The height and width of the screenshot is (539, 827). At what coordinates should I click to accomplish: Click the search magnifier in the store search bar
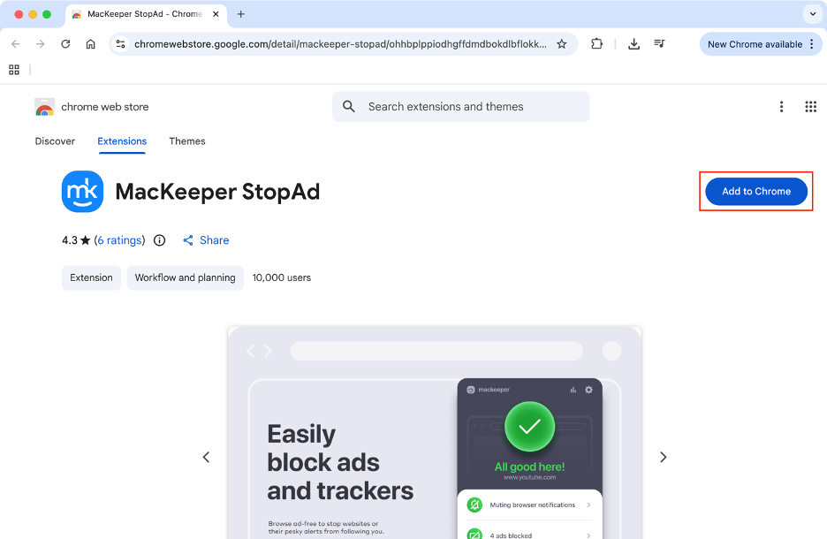[348, 106]
